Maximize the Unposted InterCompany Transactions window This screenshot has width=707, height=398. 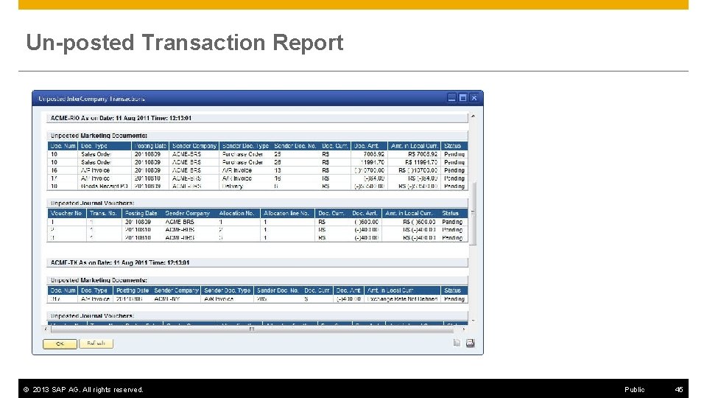[x=462, y=98]
